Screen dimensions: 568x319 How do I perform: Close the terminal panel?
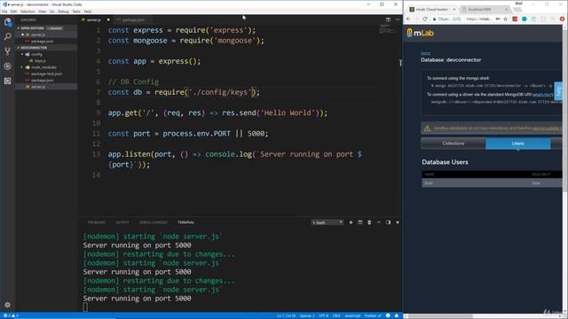pyautogui.click(x=398, y=222)
